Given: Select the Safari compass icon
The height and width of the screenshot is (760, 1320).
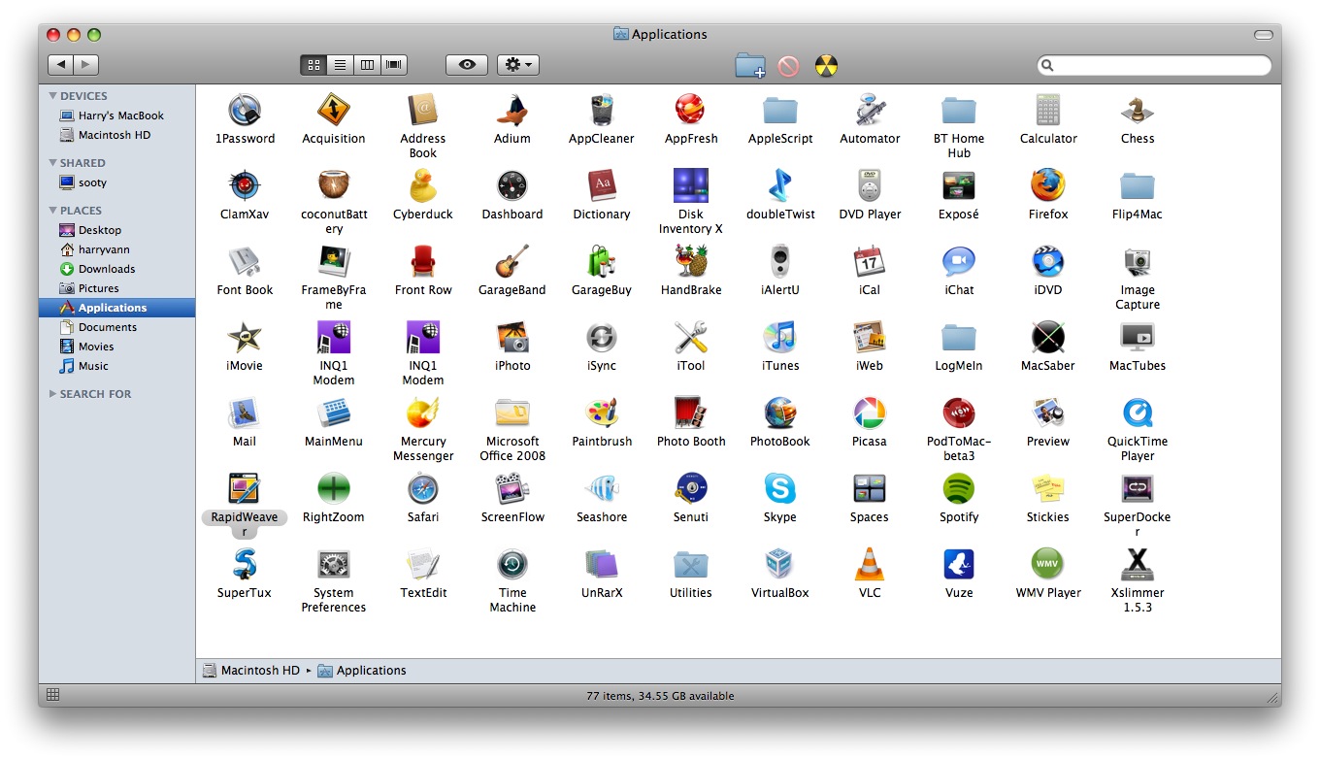Looking at the screenshot, I should click(x=423, y=488).
